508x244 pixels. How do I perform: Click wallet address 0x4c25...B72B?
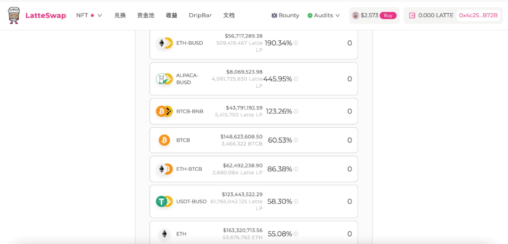(478, 15)
